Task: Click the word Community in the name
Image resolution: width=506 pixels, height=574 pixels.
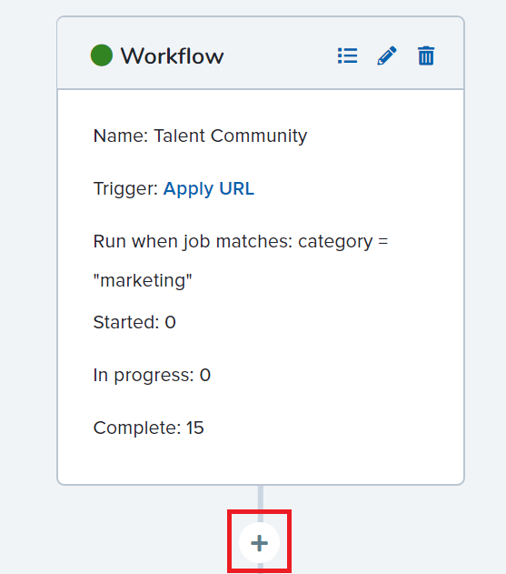Action: [x=259, y=136]
